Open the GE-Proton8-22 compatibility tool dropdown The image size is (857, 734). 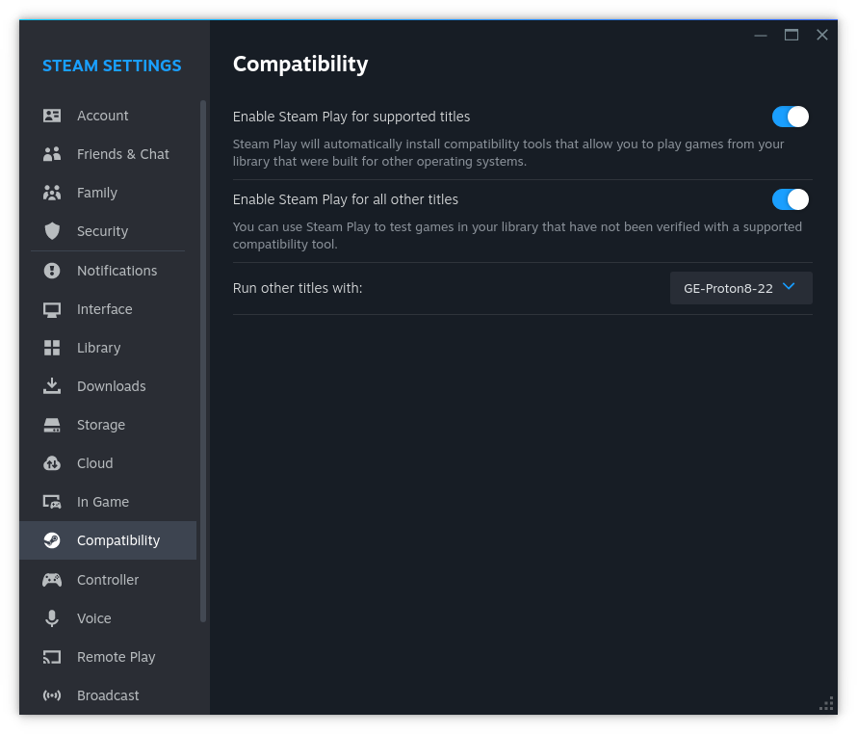tap(741, 288)
